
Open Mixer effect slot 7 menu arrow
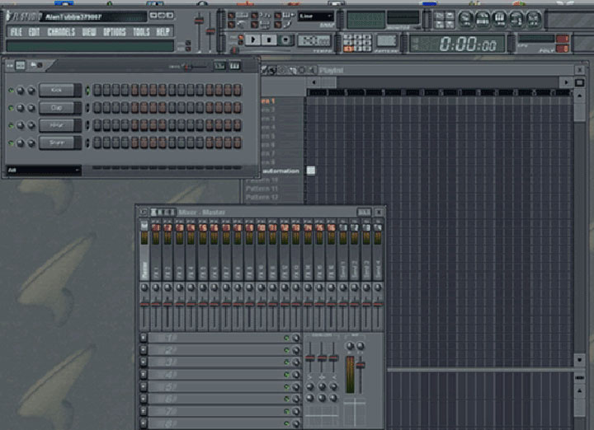point(144,411)
